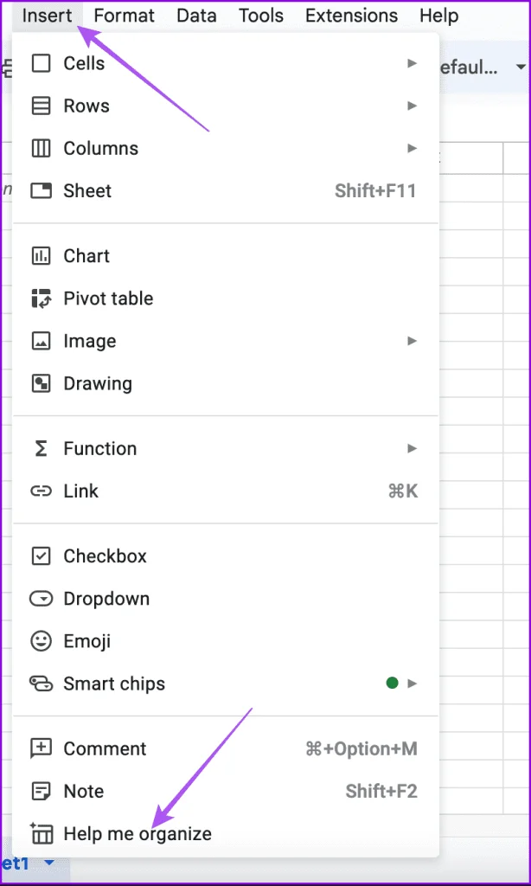
Task: Open the sheet tab dropdown arrow
Action: 49,863
